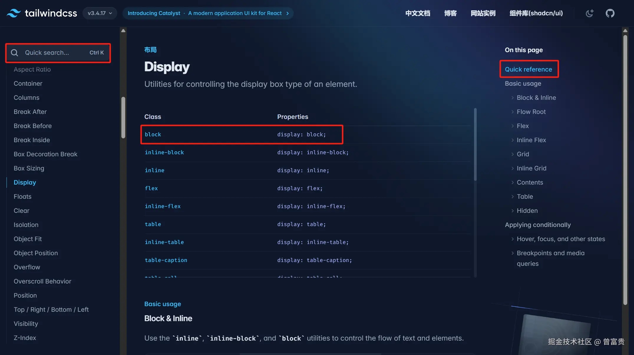Screen dimensions: 634x355
Task: Open the GitHub repository icon
Action: pos(610,13)
